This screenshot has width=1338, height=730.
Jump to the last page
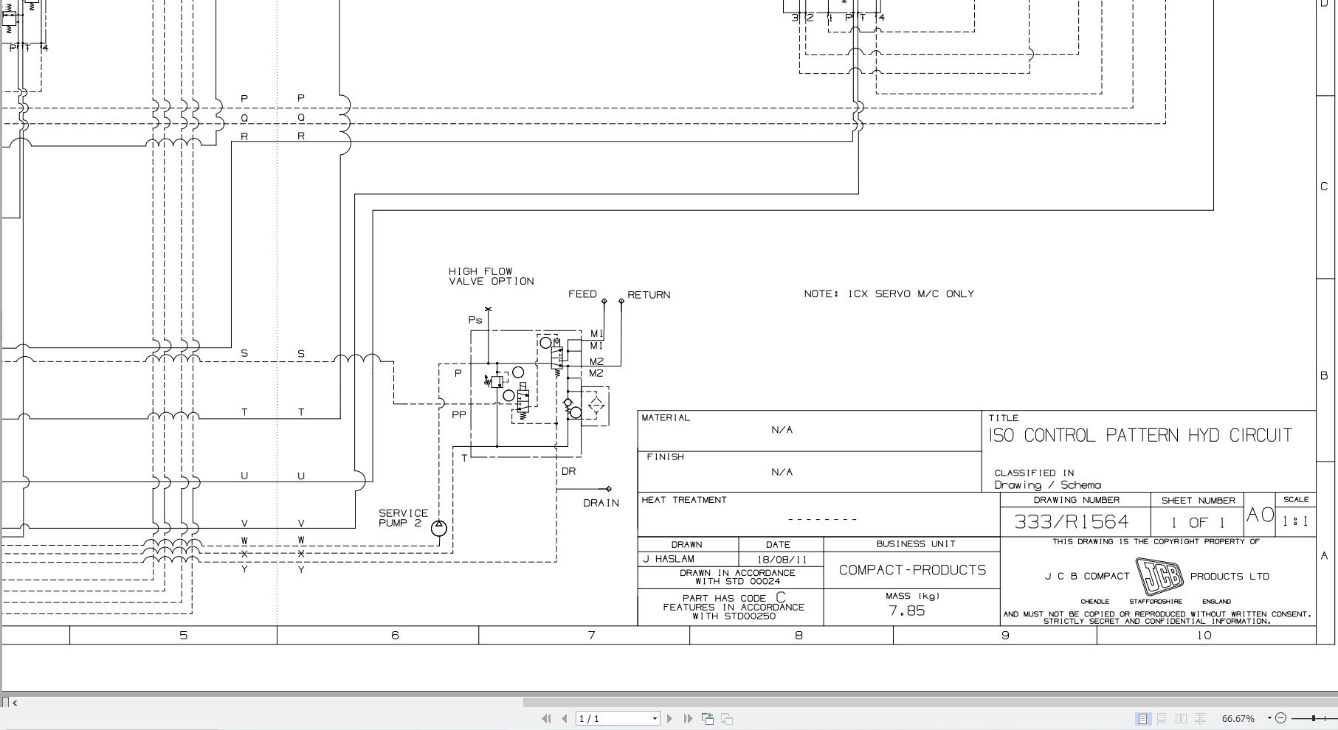[688, 718]
